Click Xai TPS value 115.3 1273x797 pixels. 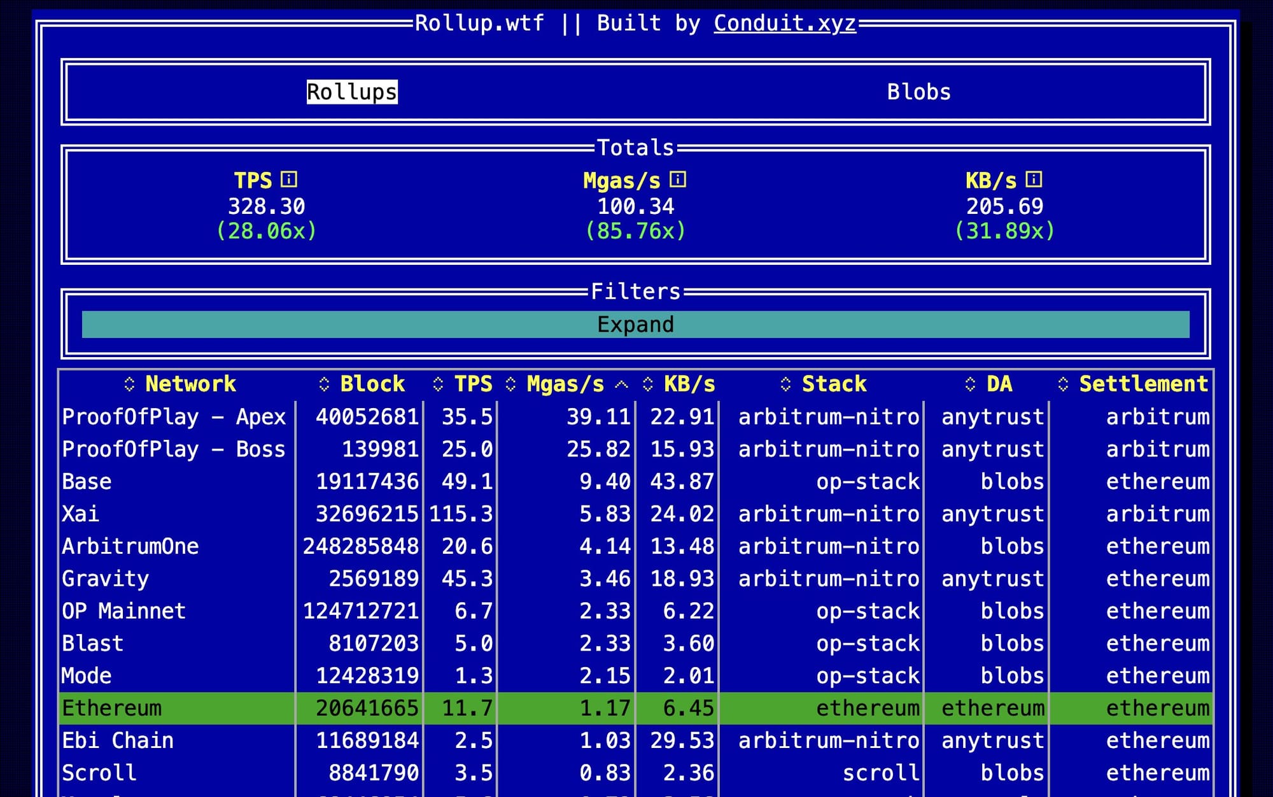(461, 514)
